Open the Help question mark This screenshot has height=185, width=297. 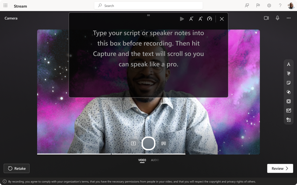(x=280, y=5)
